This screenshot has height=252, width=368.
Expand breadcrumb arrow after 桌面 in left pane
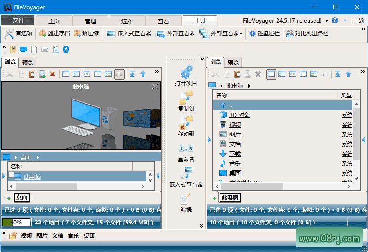[38, 158]
